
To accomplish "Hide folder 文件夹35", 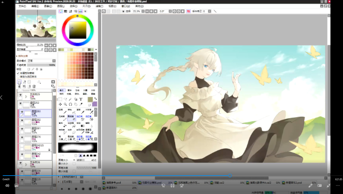I will click(20, 95).
